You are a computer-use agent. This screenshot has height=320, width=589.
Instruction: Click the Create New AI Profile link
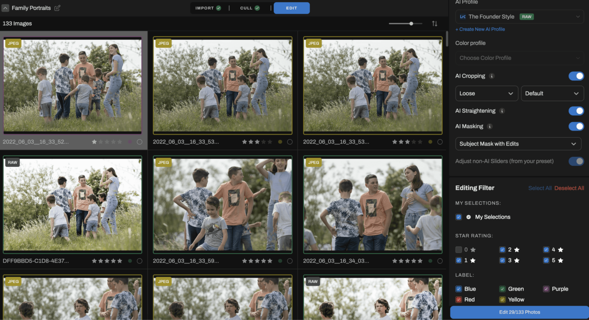click(480, 29)
